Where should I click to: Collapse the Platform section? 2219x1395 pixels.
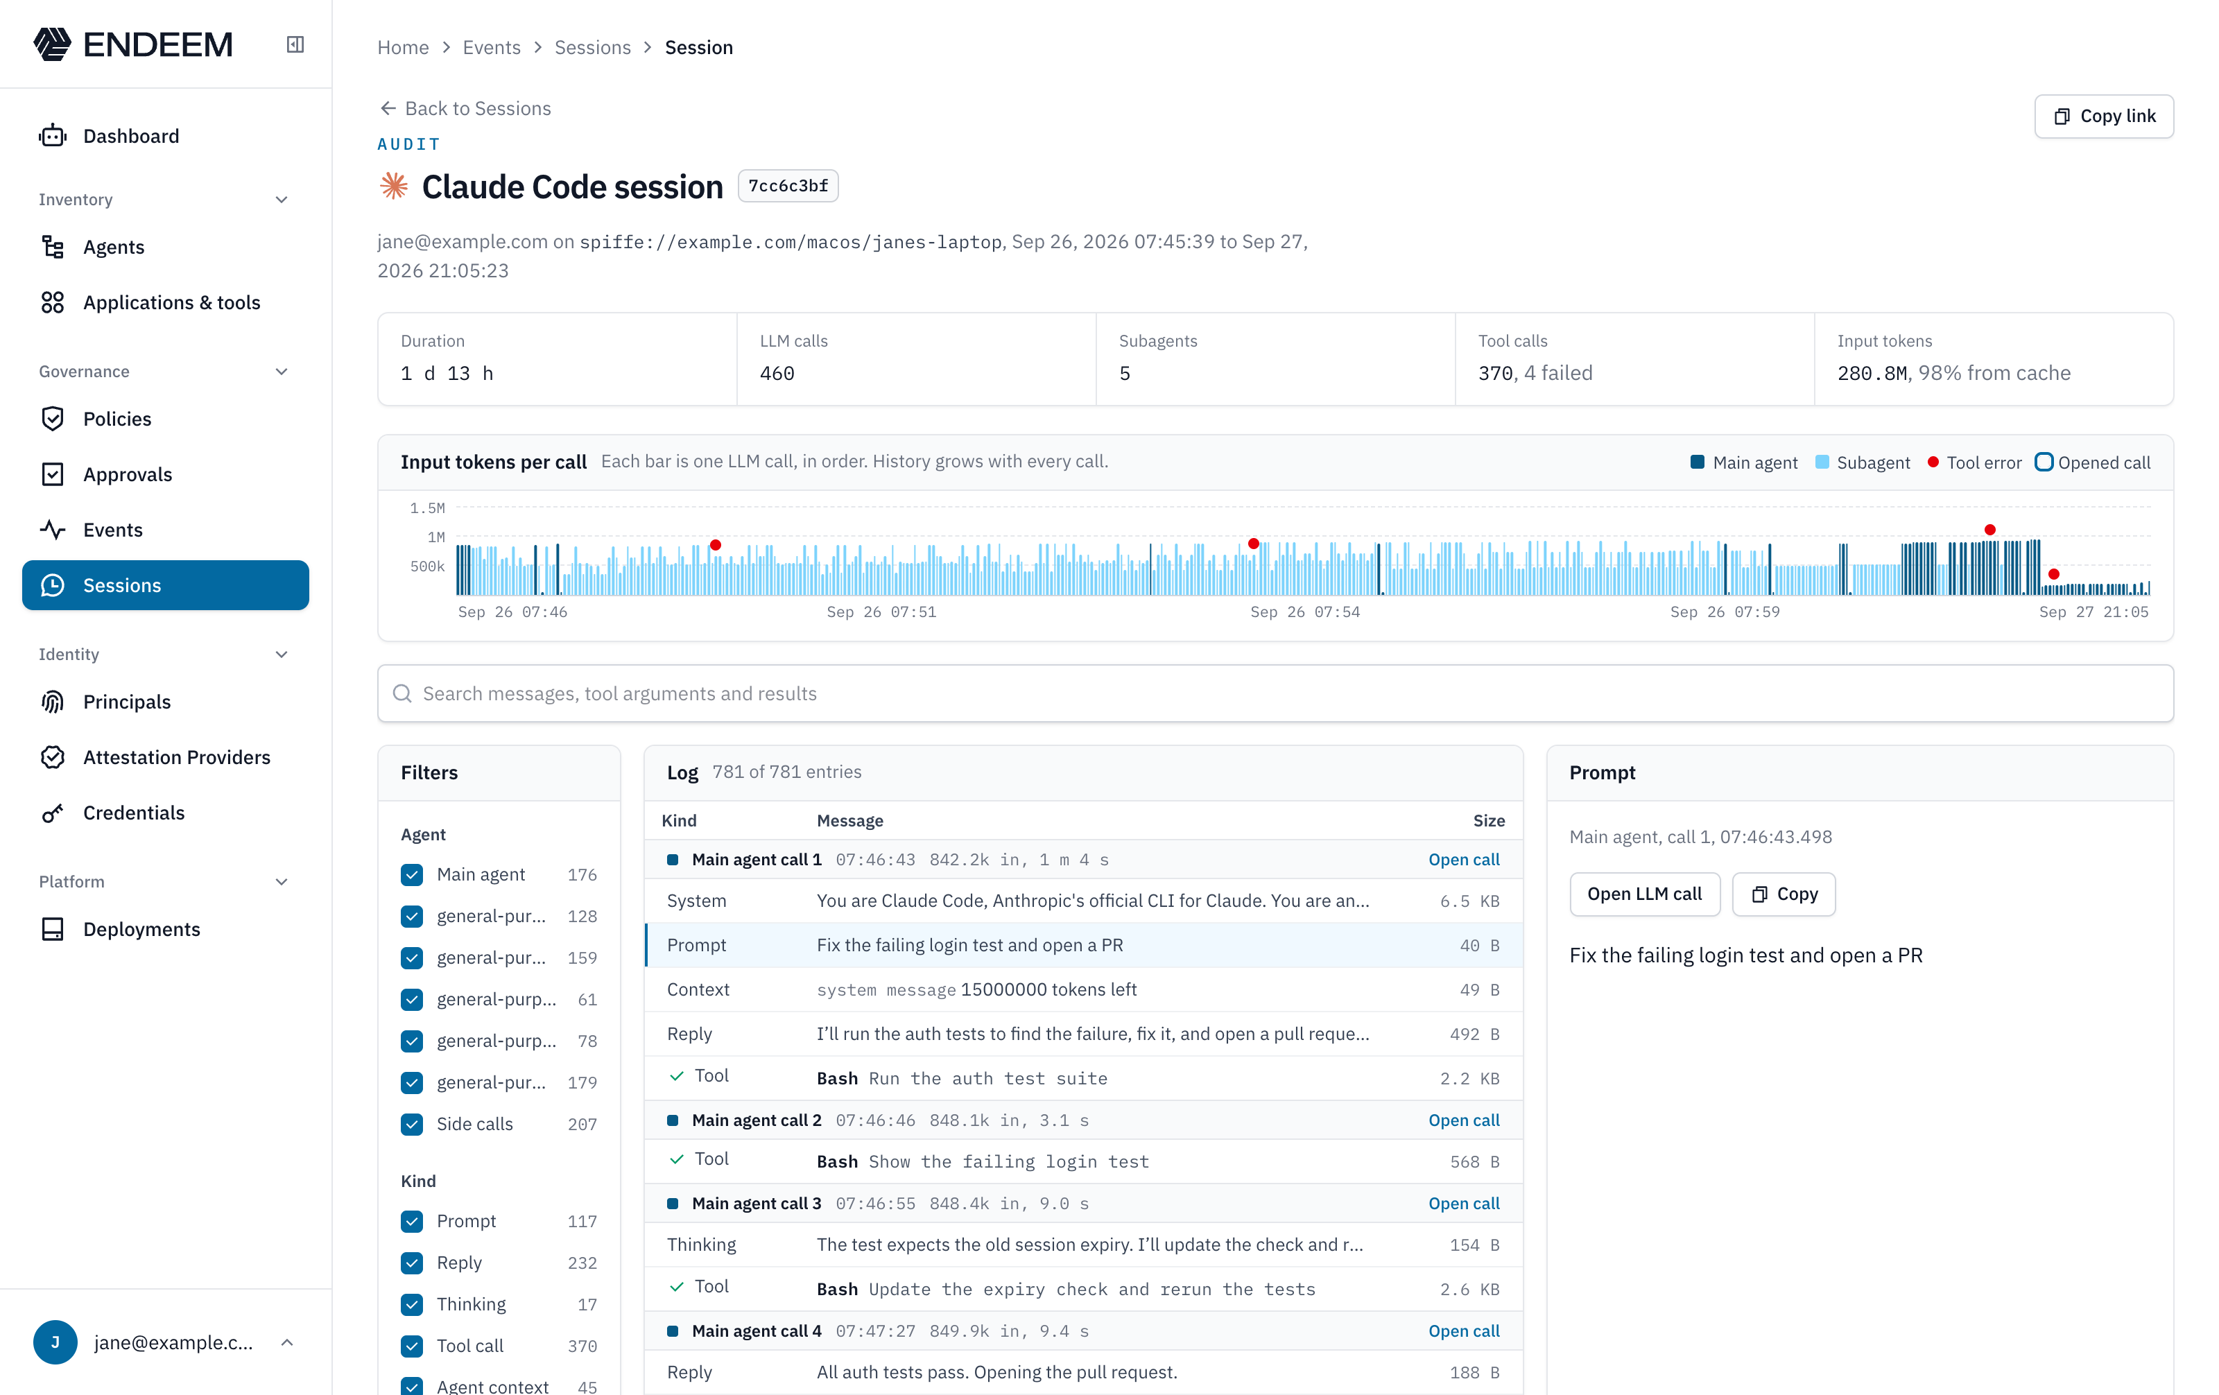[x=282, y=882]
